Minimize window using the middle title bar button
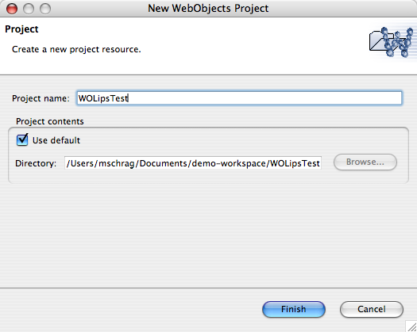The image size is (417, 332). (29, 9)
